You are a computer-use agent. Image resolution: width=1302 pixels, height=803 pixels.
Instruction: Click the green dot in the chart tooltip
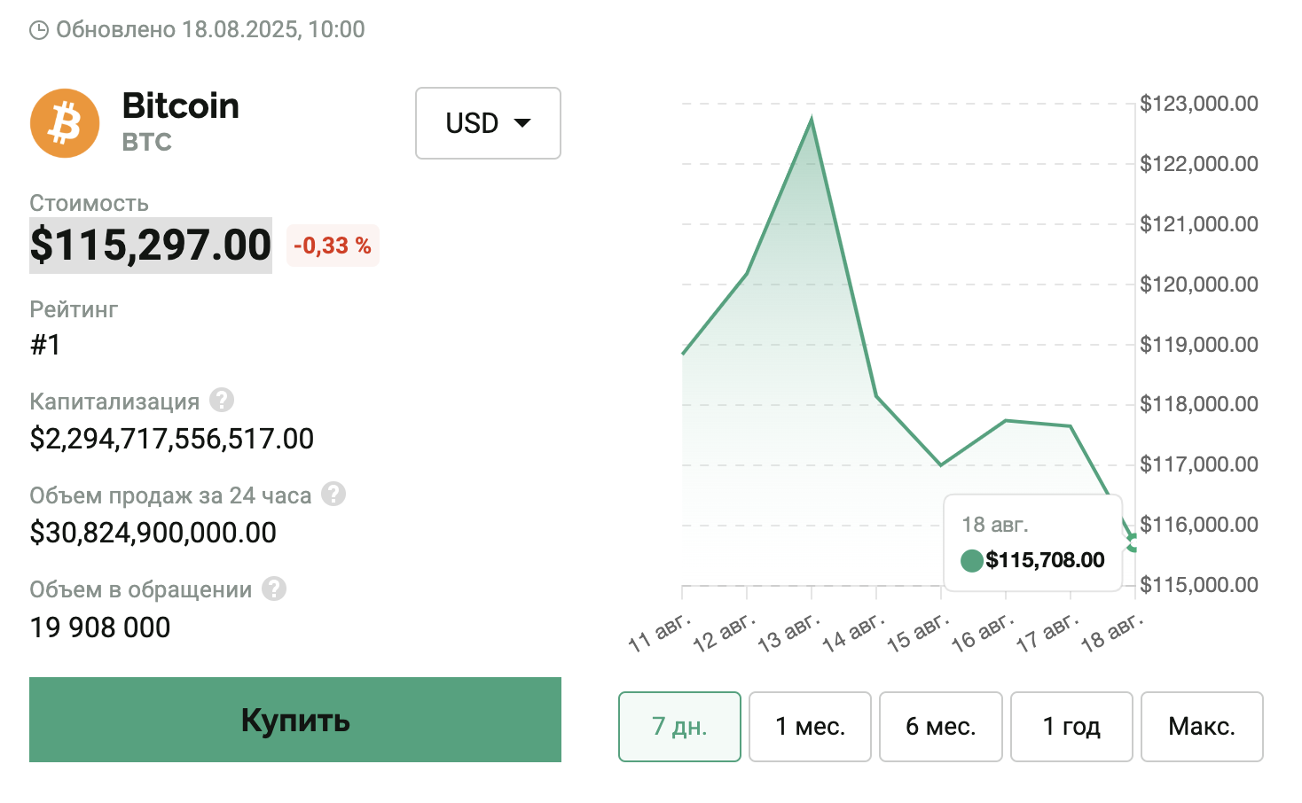pyautogui.click(x=971, y=560)
